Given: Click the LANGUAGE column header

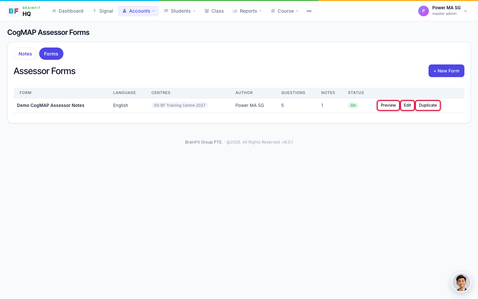Looking at the screenshot, I should point(124,93).
